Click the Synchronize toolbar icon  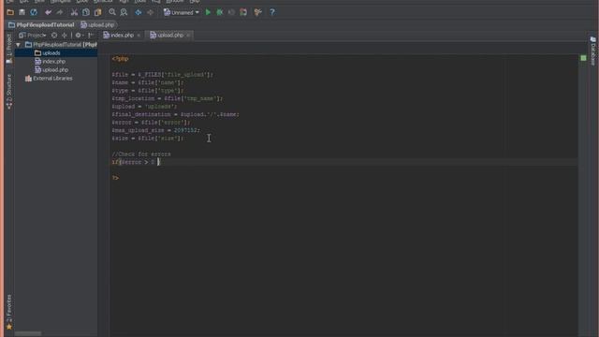(x=34, y=12)
